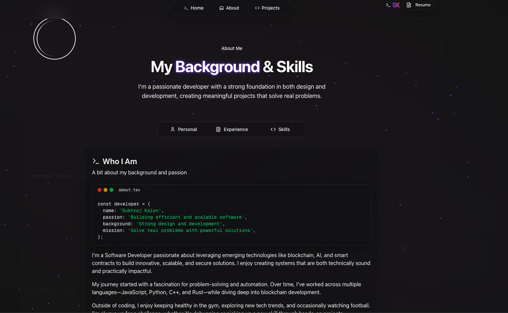Open the Resume button text
508x313 pixels.
(423, 5)
